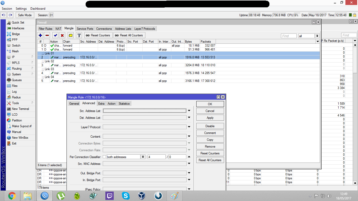Open Skype from the taskbar
The height and width of the screenshot is (201, 358).
coord(126,196)
